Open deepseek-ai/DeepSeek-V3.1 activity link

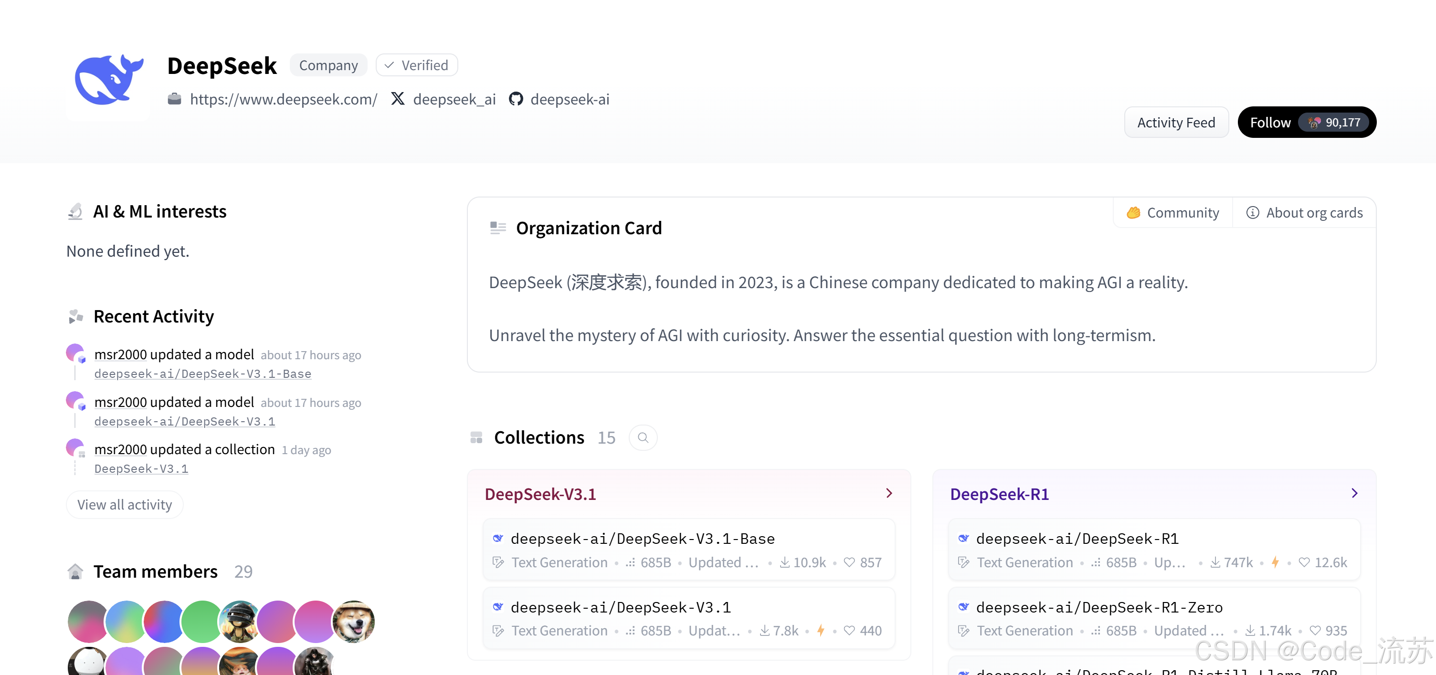point(185,422)
